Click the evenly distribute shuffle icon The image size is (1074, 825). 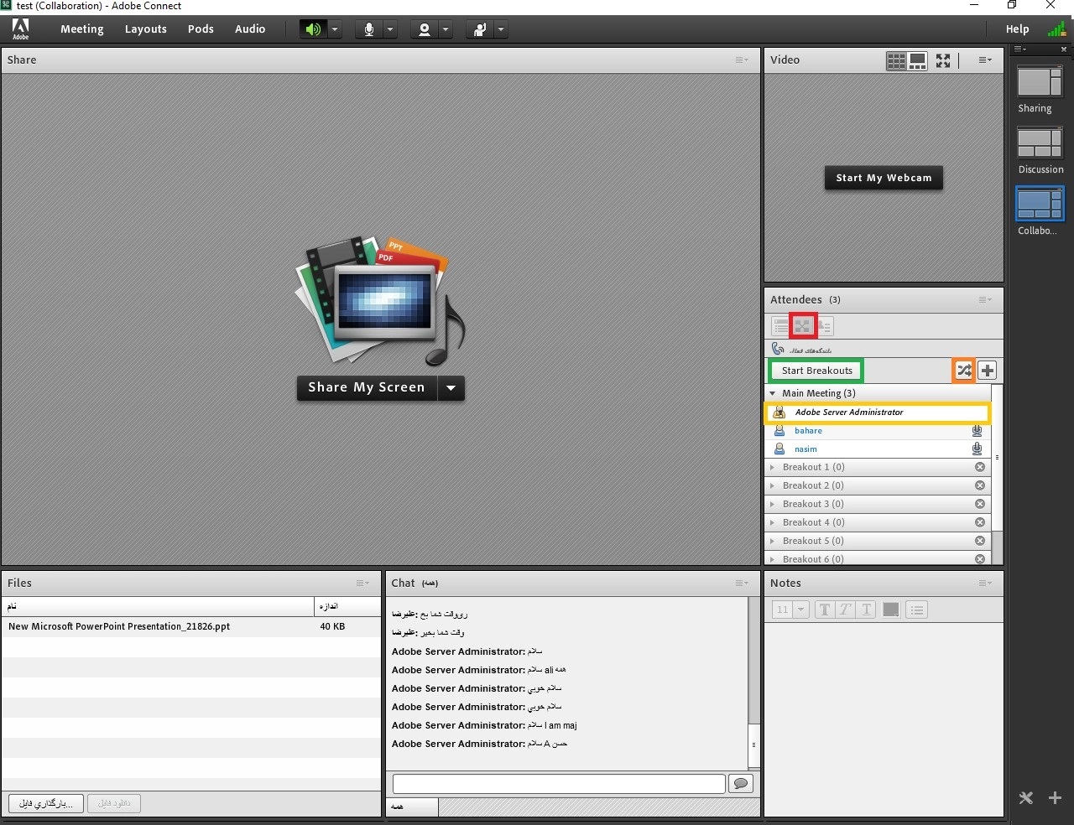tap(964, 370)
